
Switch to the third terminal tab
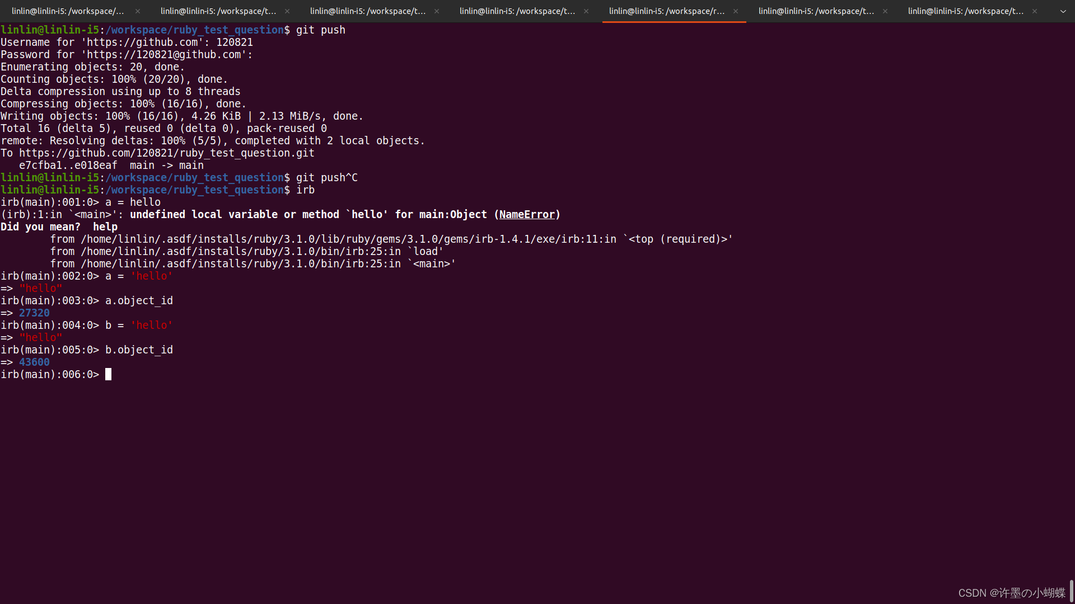pyautogui.click(x=368, y=11)
